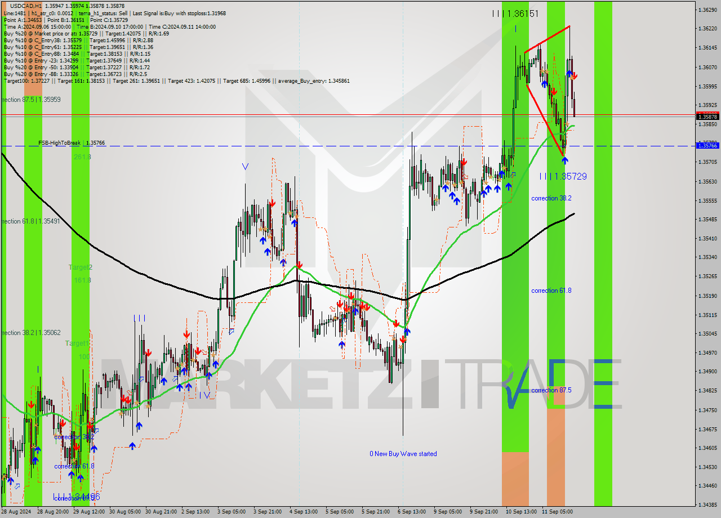This screenshot has height=518, width=721.
Task: Click the '2 Sep 13:00' time axis label
Action: tap(196, 512)
